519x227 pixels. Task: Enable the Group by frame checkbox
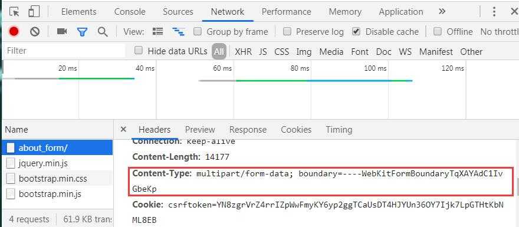point(198,31)
